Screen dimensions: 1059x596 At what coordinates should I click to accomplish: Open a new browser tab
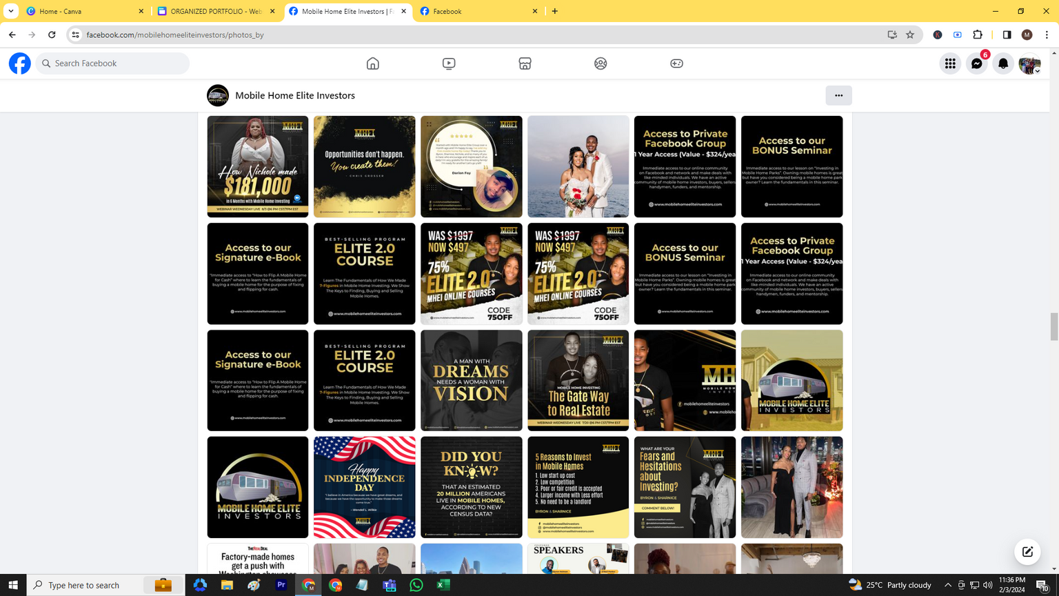(555, 11)
